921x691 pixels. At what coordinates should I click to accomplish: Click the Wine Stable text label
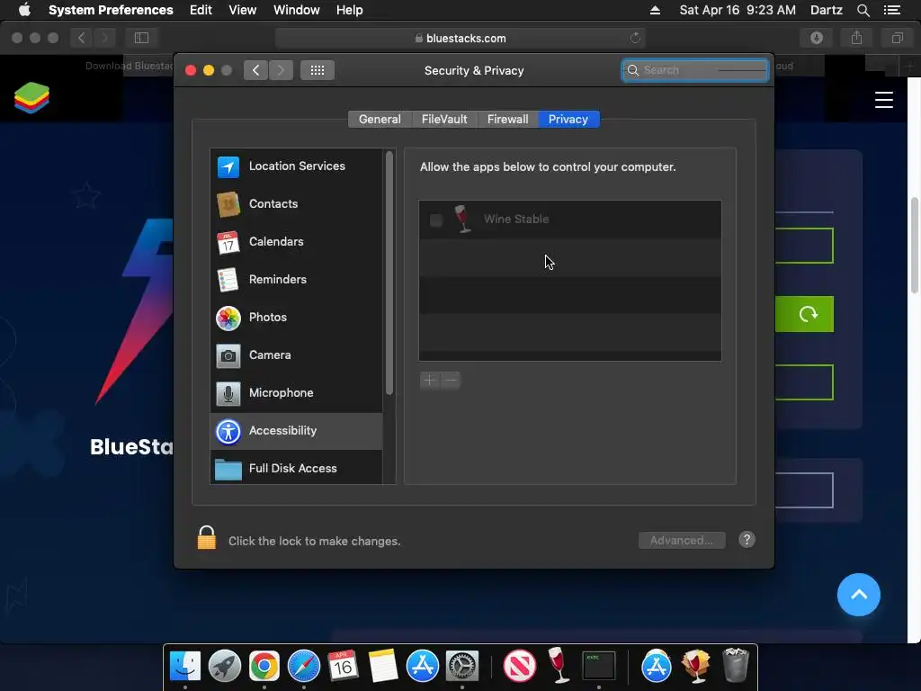[515, 220]
